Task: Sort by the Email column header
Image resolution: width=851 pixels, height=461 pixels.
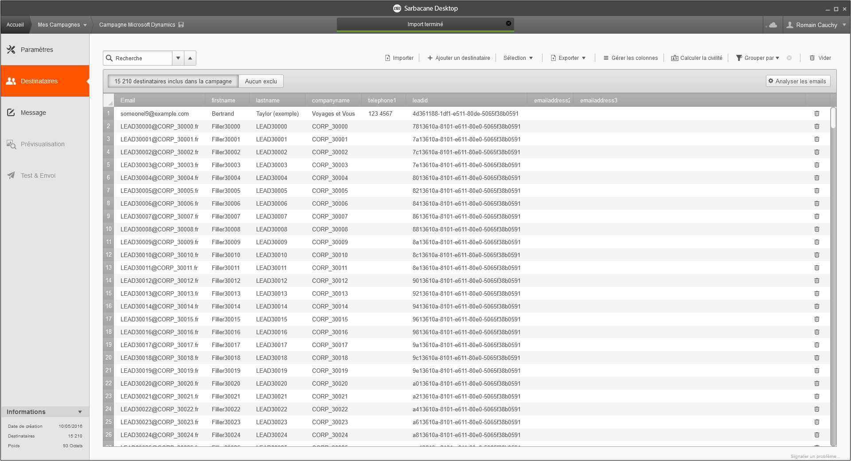Action: [x=160, y=100]
